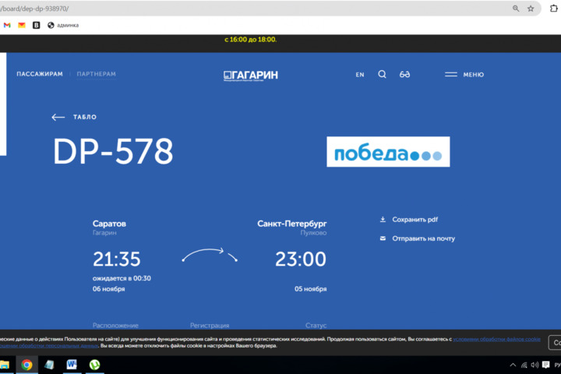561x374 pixels.
Task: Click the search magnifier icon in site header
Action: pyautogui.click(x=382, y=75)
